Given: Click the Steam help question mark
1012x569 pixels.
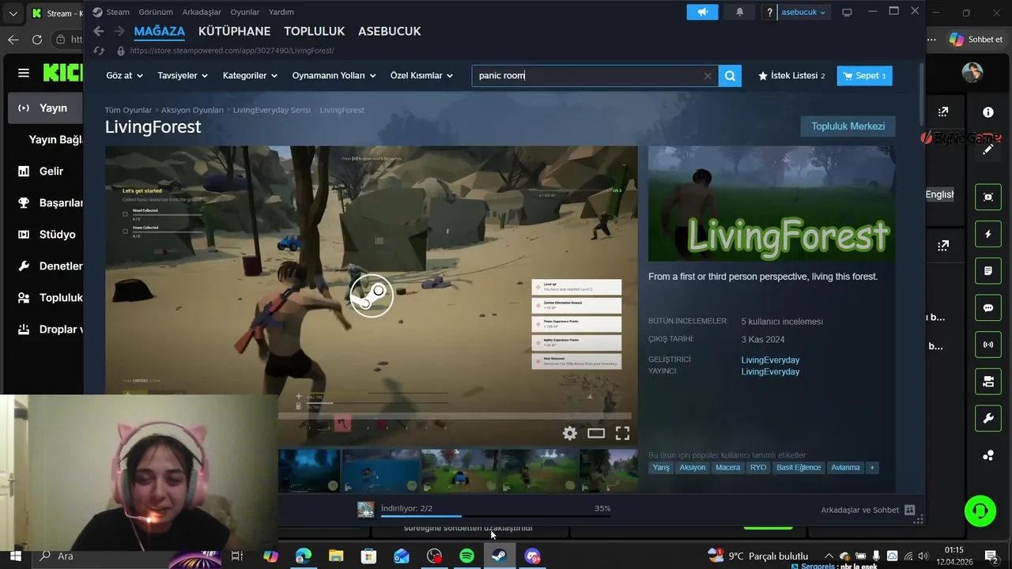Looking at the screenshot, I should 770,12.
